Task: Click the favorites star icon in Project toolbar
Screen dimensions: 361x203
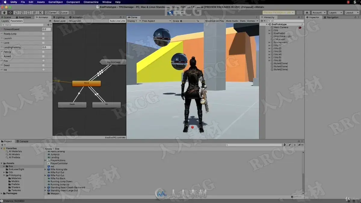Action: [294, 145]
